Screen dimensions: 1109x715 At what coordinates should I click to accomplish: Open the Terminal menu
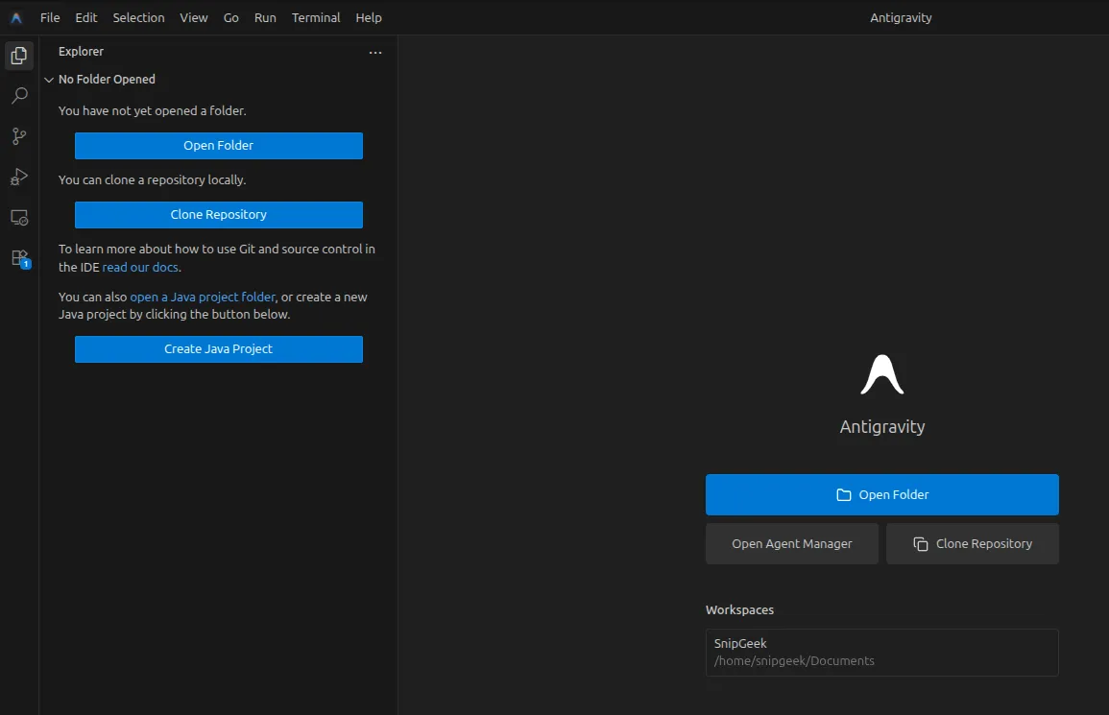[x=316, y=17]
